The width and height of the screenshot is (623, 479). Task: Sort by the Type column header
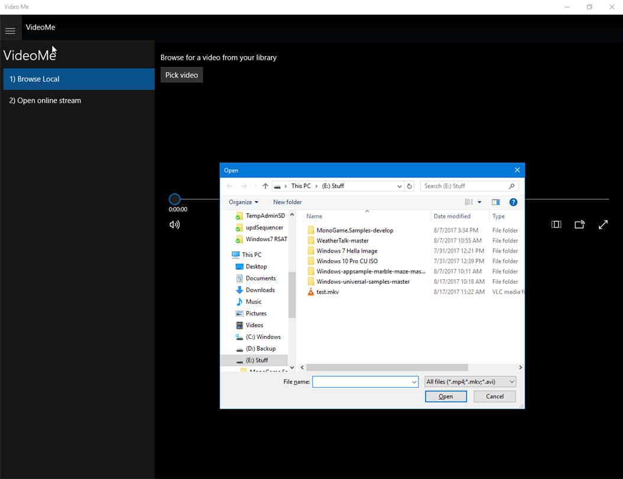[x=507, y=216]
